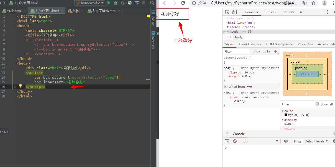Select the html breadcrumb in DevTools

click(x=228, y=37)
